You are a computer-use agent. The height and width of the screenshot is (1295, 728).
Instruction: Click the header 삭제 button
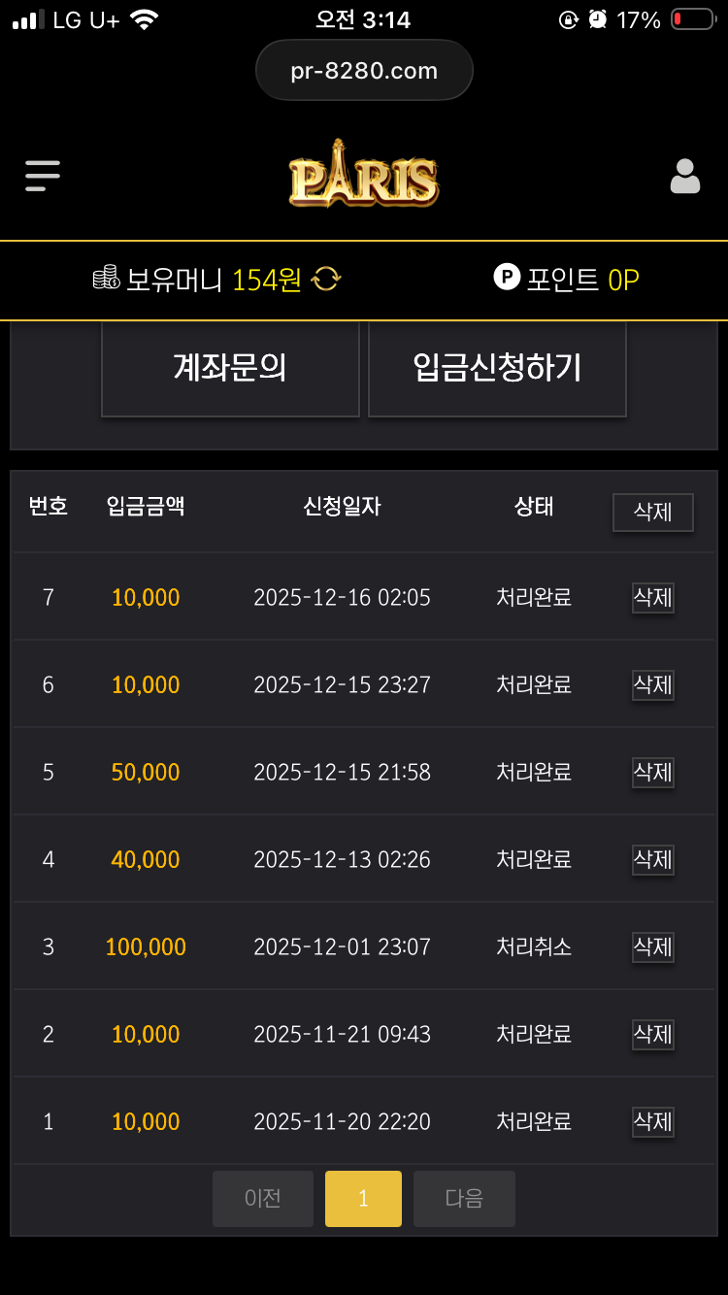[652, 512]
